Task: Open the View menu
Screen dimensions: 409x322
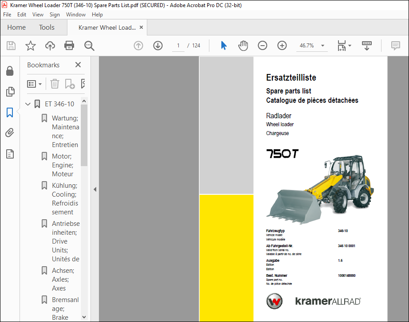Action: [38, 15]
